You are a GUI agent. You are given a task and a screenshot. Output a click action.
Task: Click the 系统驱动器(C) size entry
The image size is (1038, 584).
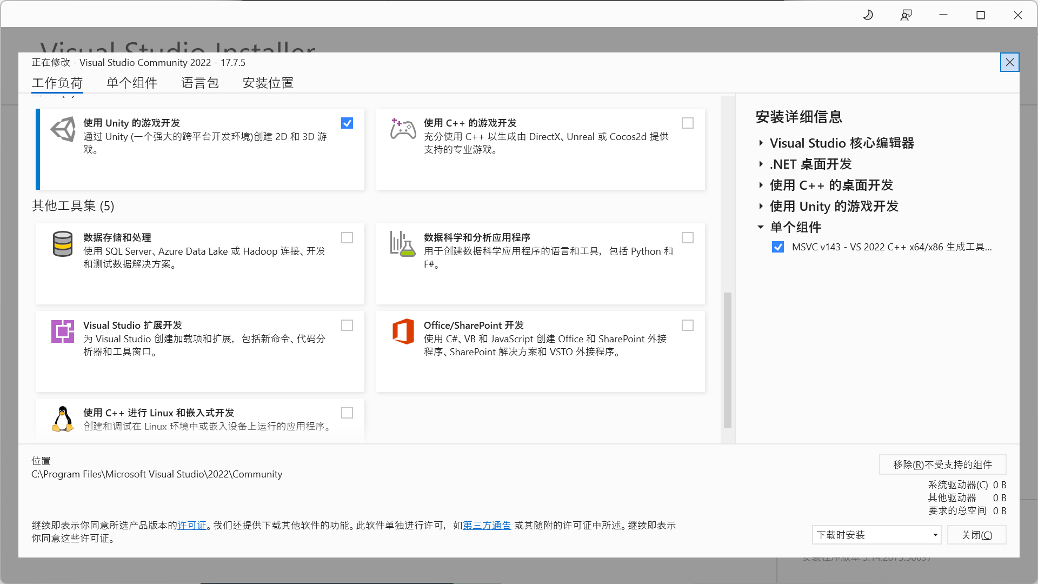[x=967, y=485]
